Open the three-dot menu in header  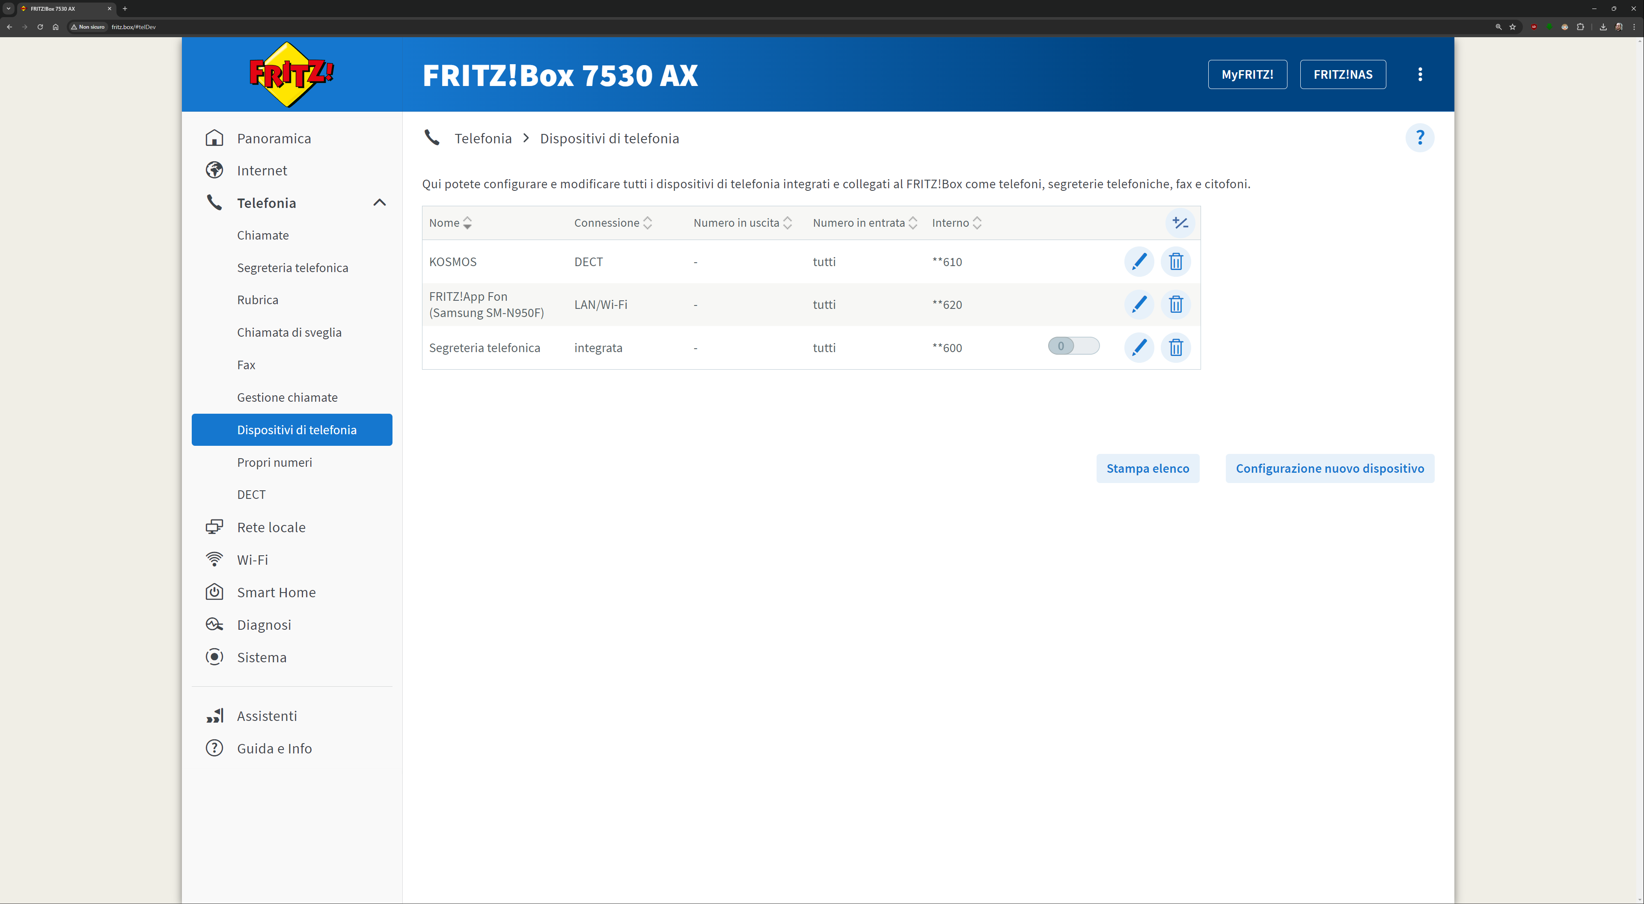[1419, 74]
